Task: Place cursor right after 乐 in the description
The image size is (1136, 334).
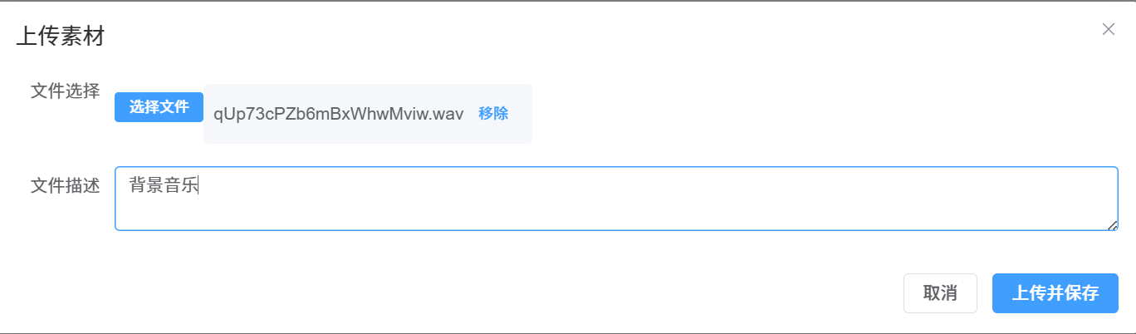Action: tap(198, 186)
